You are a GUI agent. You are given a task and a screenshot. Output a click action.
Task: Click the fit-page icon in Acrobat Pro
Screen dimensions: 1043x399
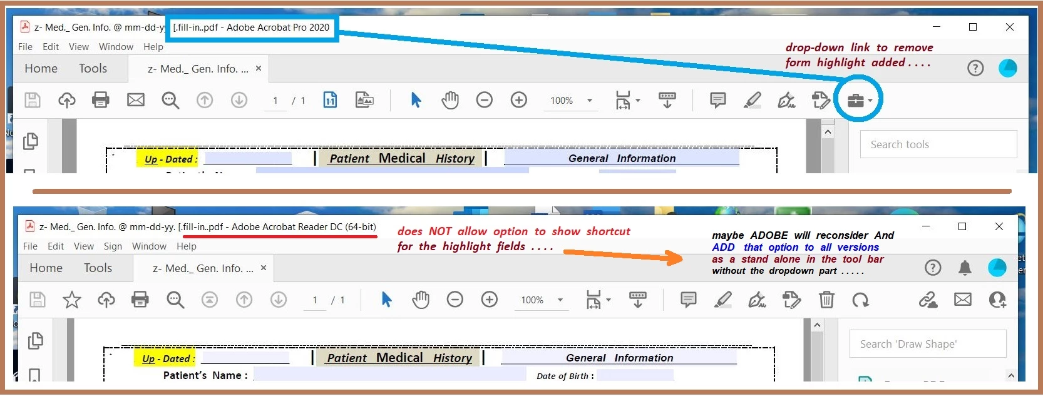(330, 100)
